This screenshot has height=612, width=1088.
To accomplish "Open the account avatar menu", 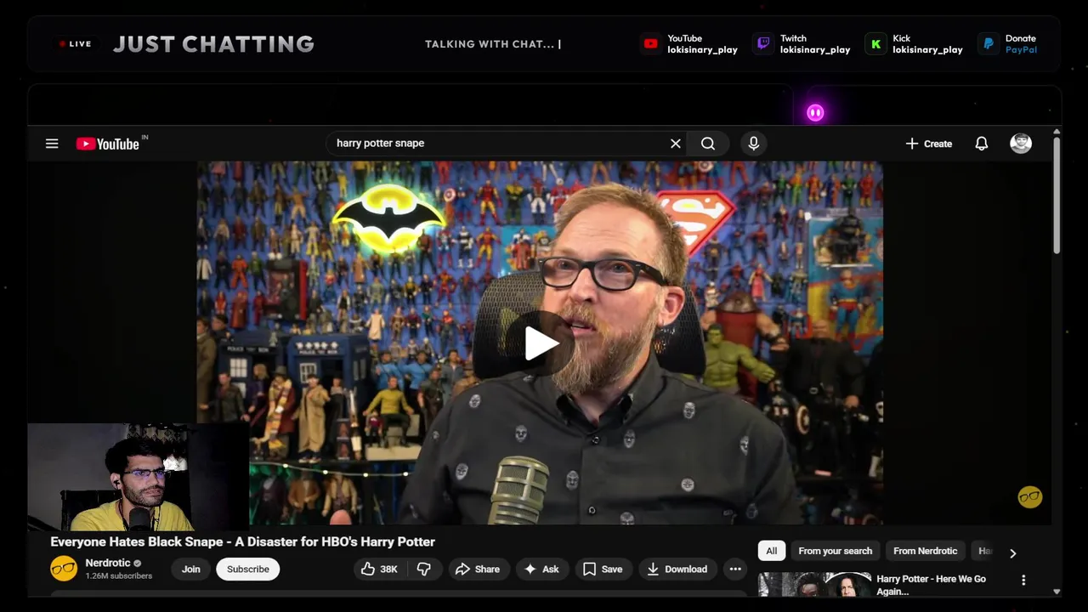I will click(x=1021, y=144).
